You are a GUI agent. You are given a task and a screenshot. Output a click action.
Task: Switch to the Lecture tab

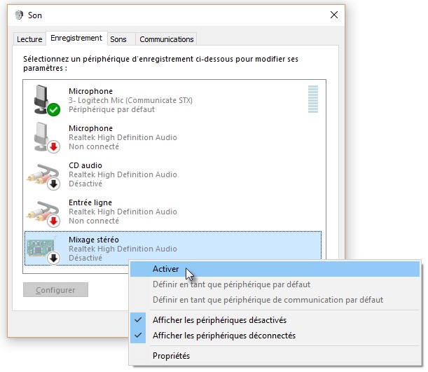(x=29, y=39)
